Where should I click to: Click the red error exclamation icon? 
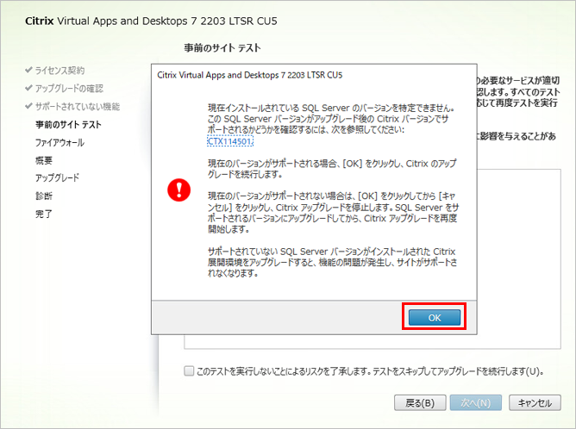pos(178,190)
